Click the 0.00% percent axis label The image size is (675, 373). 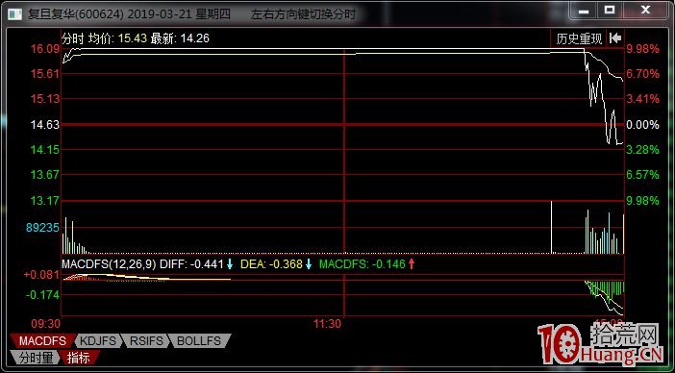coord(642,125)
